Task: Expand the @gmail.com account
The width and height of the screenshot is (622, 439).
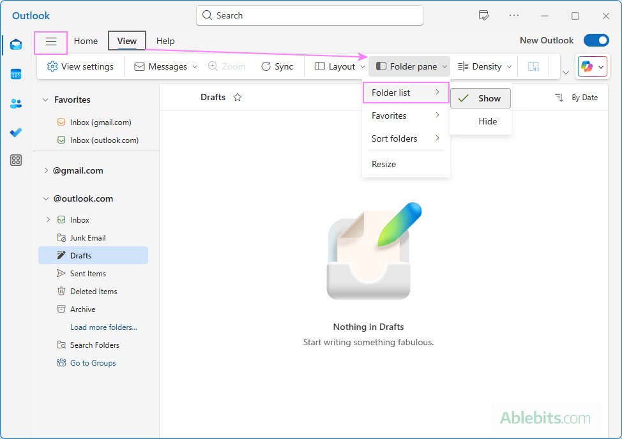Action: pyautogui.click(x=46, y=170)
